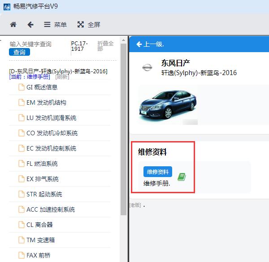The height and width of the screenshot is (262, 269).
Task: Click document icon beside CL 离合器
Action: pyautogui.click(x=22, y=225)
